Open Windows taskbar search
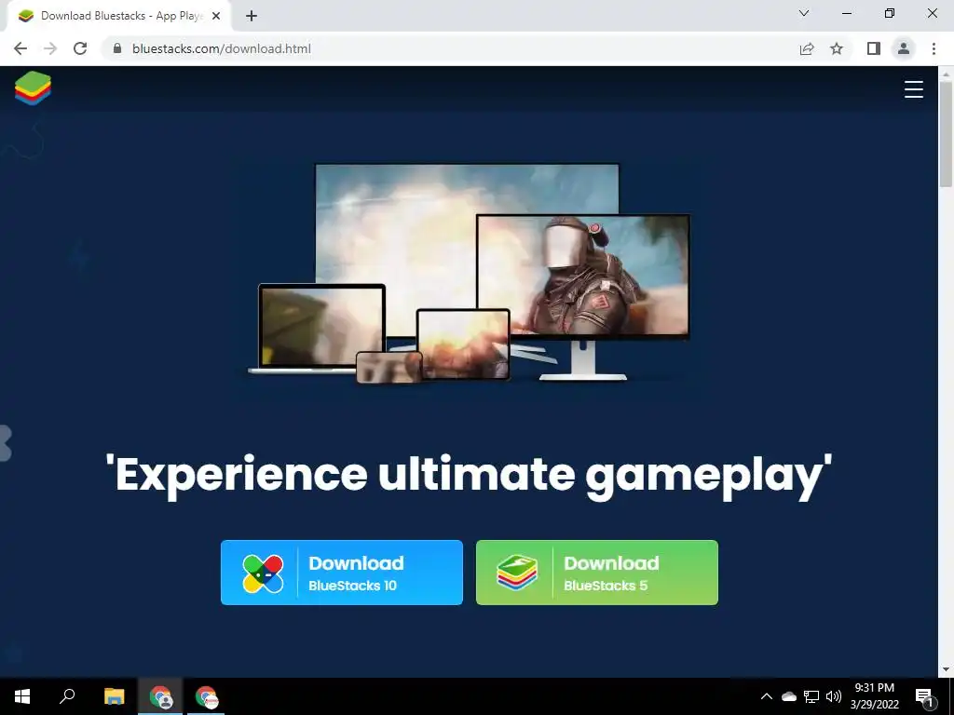 (x=67, y=696)
